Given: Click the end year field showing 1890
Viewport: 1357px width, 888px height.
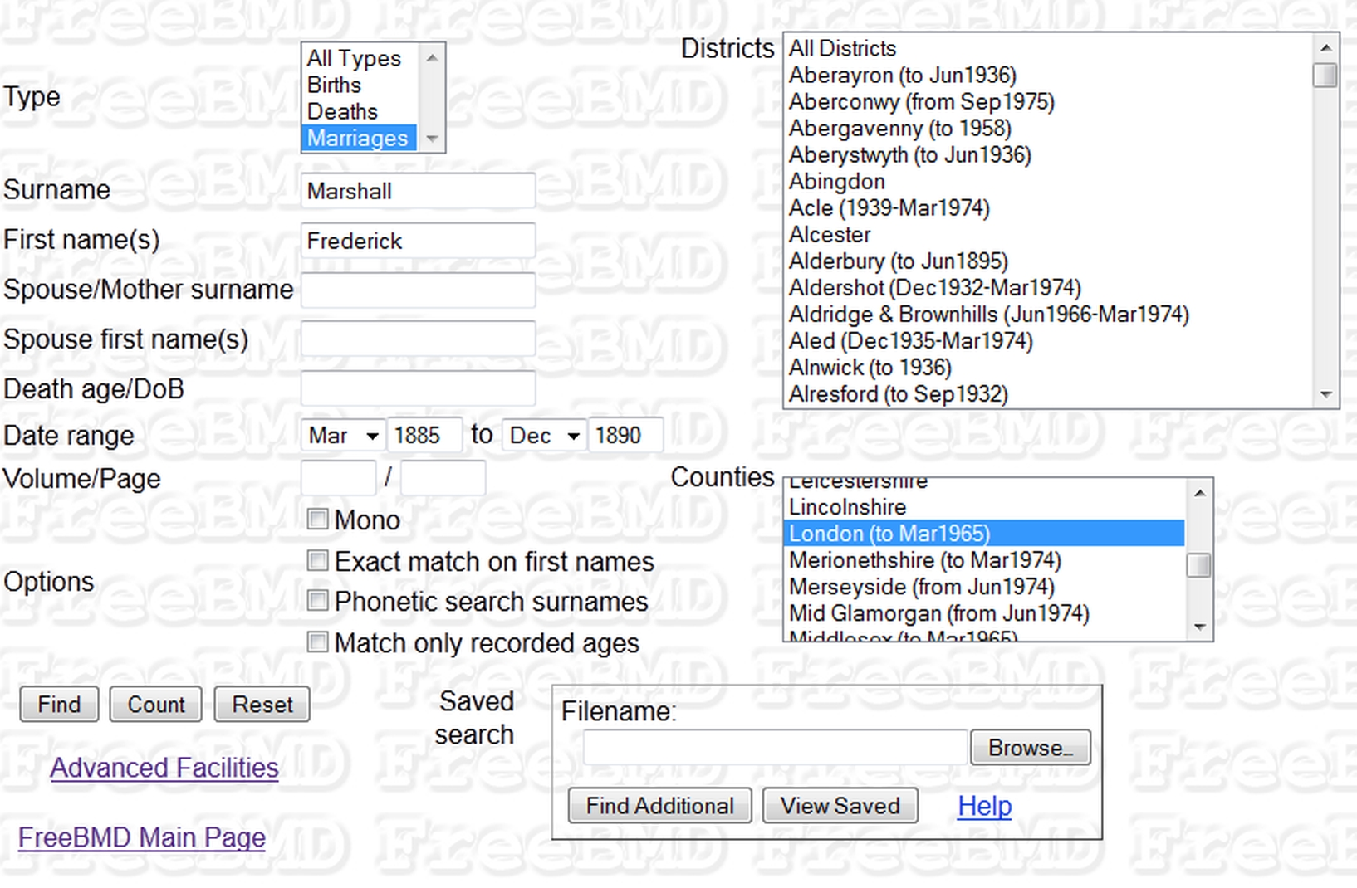Looking at the screenshot, I should pyautogui.click(x=625, y=435).
